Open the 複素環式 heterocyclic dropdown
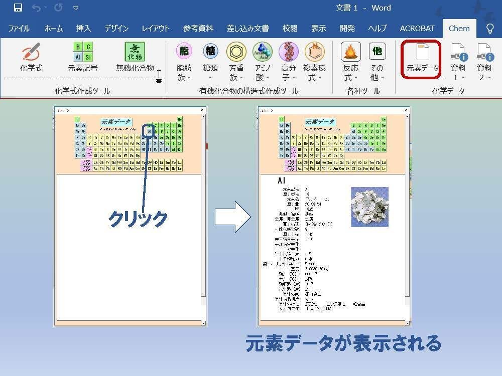This screenshot has width=502, height=376. coord(314,62)
